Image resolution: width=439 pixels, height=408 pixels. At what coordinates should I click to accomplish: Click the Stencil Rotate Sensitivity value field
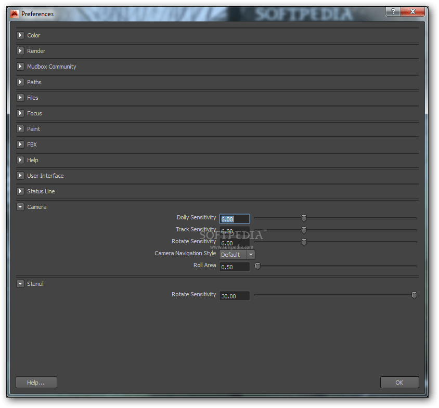click(x=235, y=296)
